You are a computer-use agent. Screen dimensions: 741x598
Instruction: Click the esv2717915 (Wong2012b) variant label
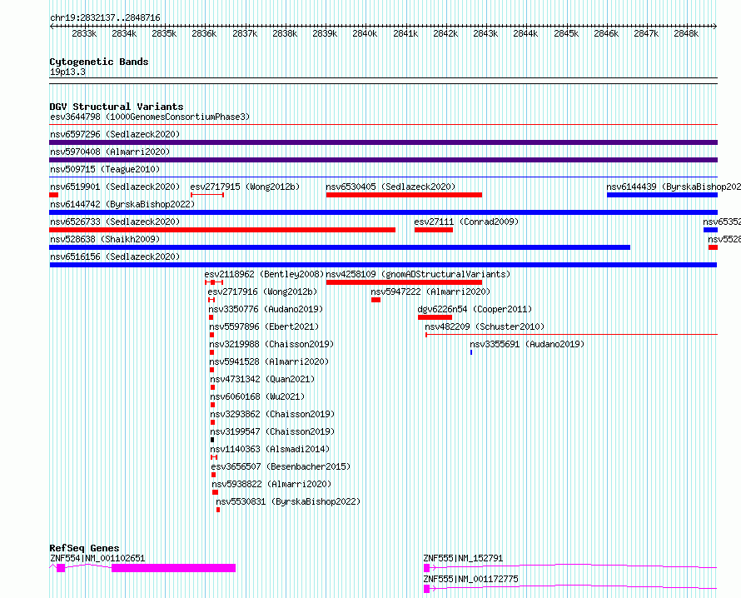point(245,187)
